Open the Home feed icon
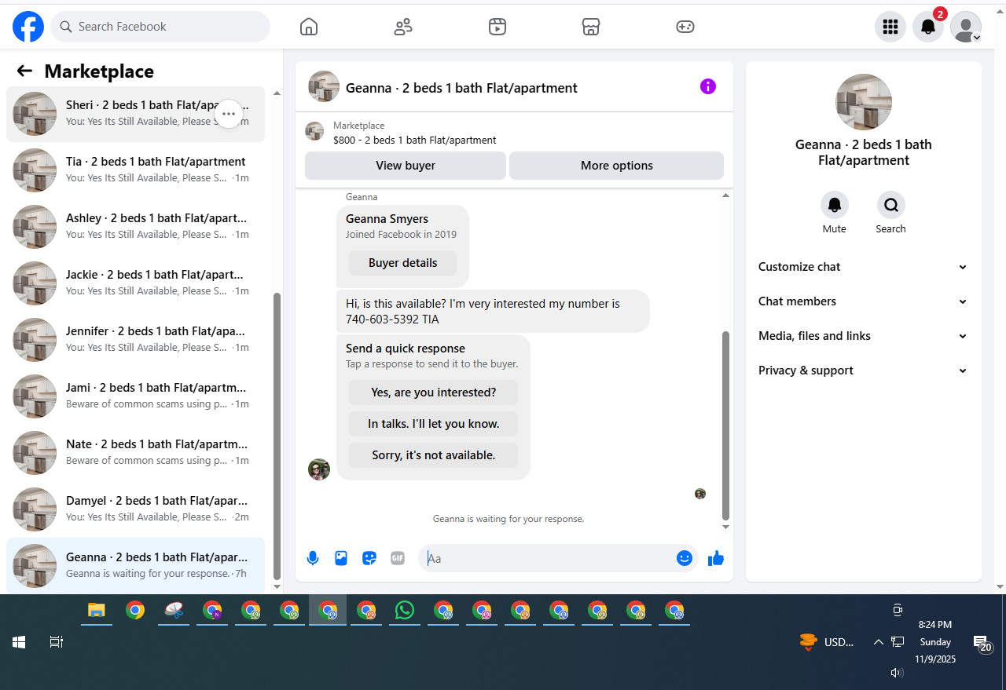1006x690 pixels. point(309,27)
